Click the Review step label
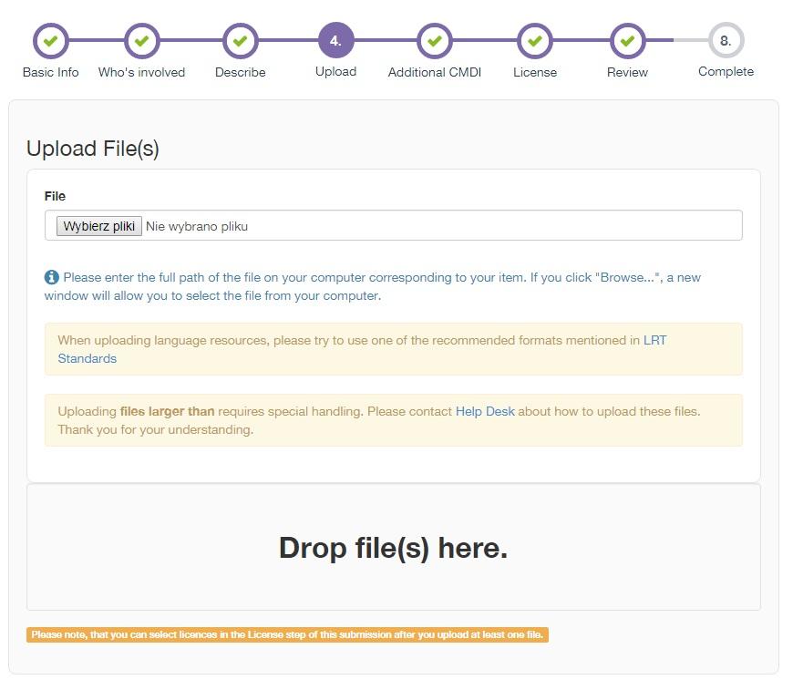The image size is (793, 690). coord(627,72)
